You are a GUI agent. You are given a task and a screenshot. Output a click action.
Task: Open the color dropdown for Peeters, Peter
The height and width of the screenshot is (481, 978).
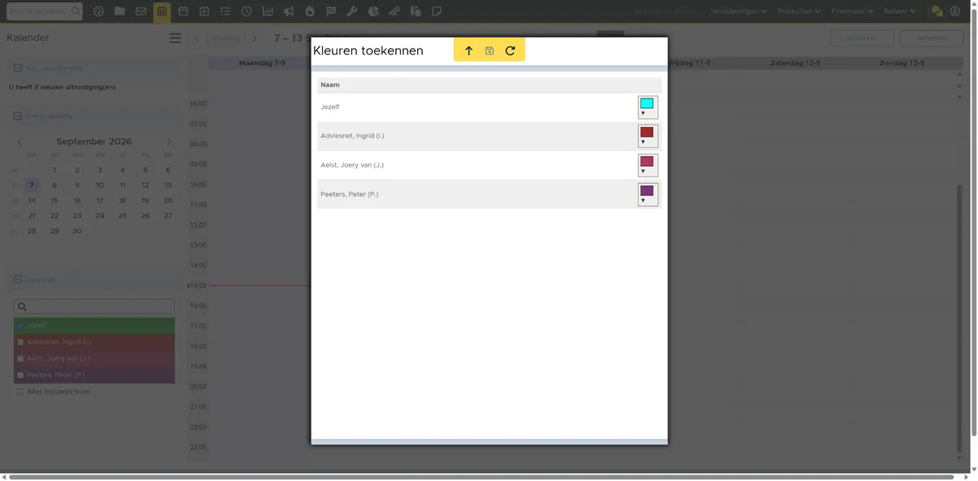click(647, 195)
